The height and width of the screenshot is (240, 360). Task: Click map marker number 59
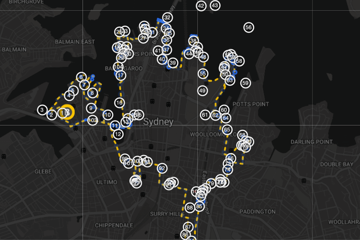246,83
